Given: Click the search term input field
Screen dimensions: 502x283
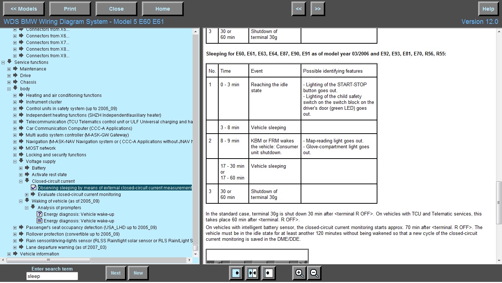Looking at the screenshot, I should tap(52, 276).
